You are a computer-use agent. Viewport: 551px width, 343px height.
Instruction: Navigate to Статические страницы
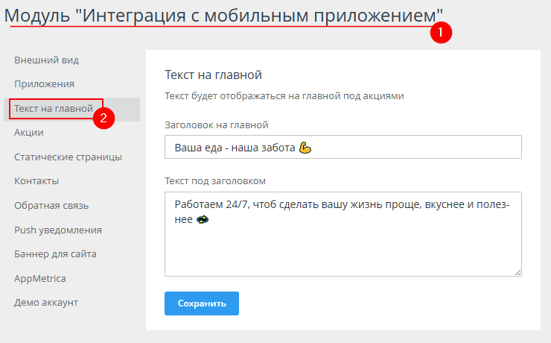pyautogui.click(x=68, y=157)
